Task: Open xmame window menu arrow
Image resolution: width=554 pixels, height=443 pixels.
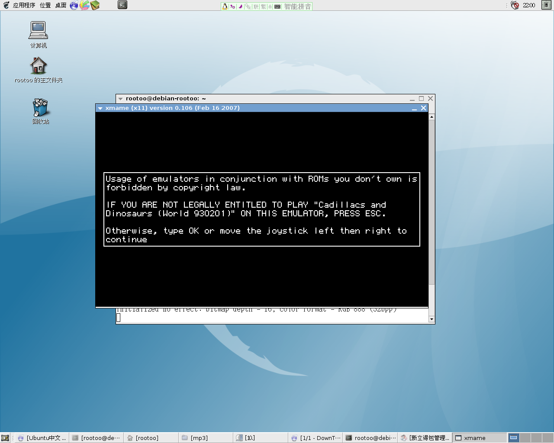Action: (100, 108)
